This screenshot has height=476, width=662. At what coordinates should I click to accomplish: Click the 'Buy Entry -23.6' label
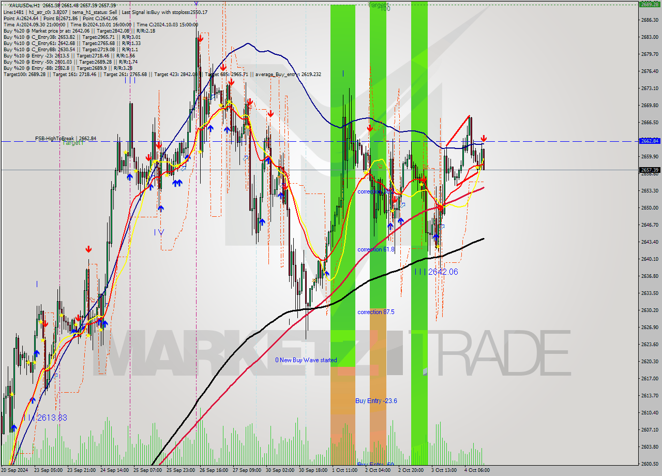376,400
